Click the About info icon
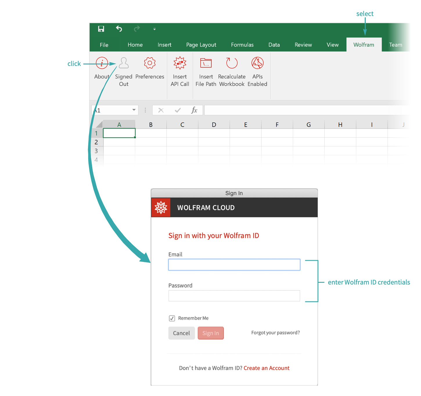 pos(102,63)
